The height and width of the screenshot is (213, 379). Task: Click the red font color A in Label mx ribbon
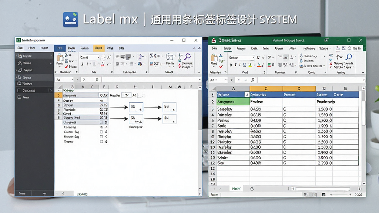point(103,64)
